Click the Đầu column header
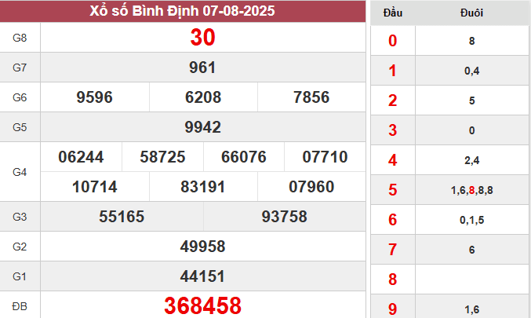Screen dimensions: 531x318 pos(393,13)
